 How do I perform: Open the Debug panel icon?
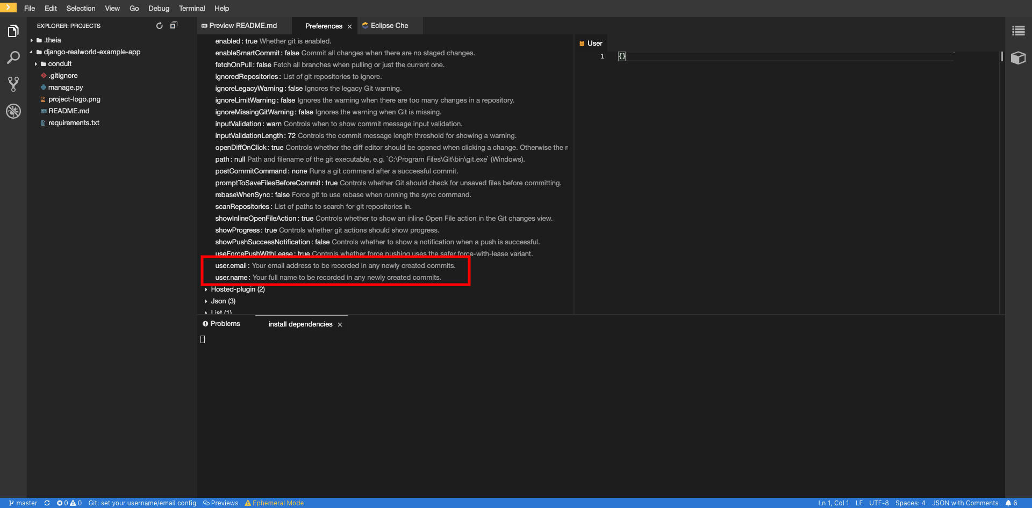13,111
